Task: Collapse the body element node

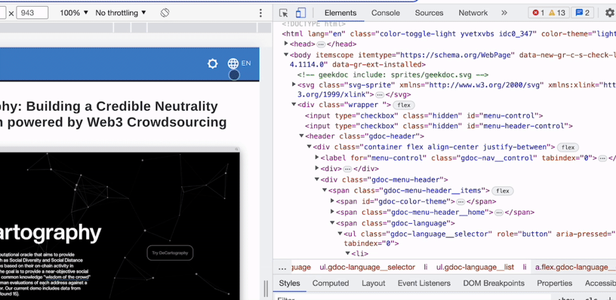Action: (x=286, y=55)
